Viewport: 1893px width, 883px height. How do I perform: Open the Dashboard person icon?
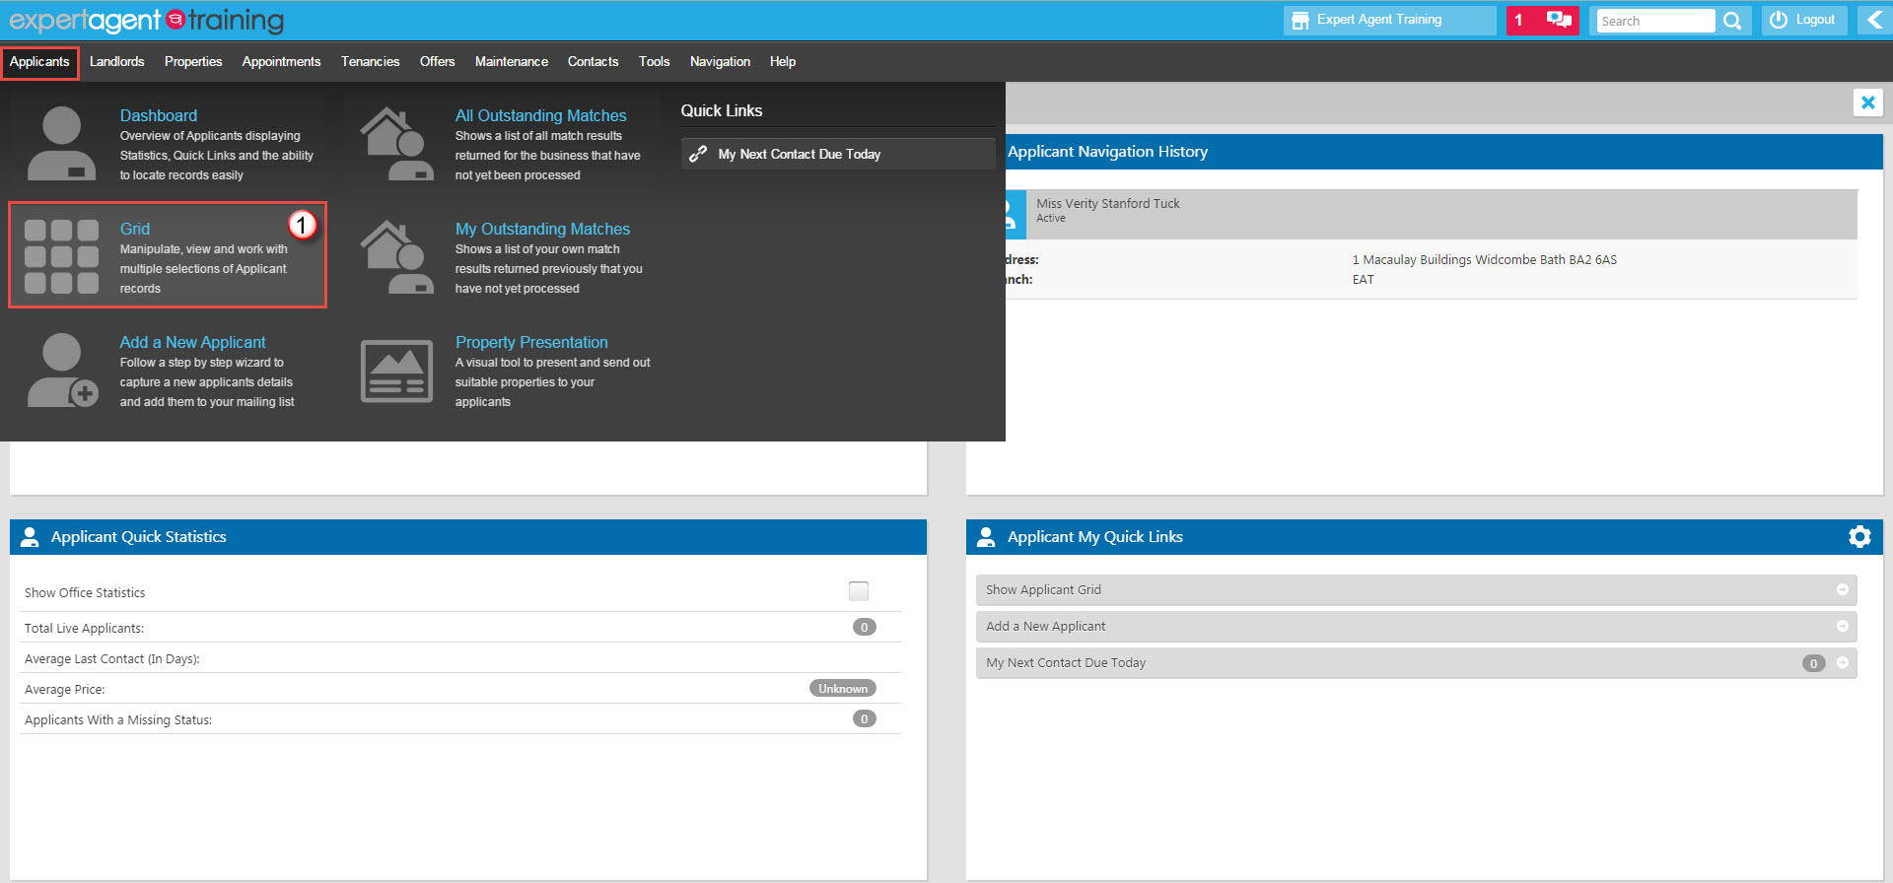[x=61, y=144]
